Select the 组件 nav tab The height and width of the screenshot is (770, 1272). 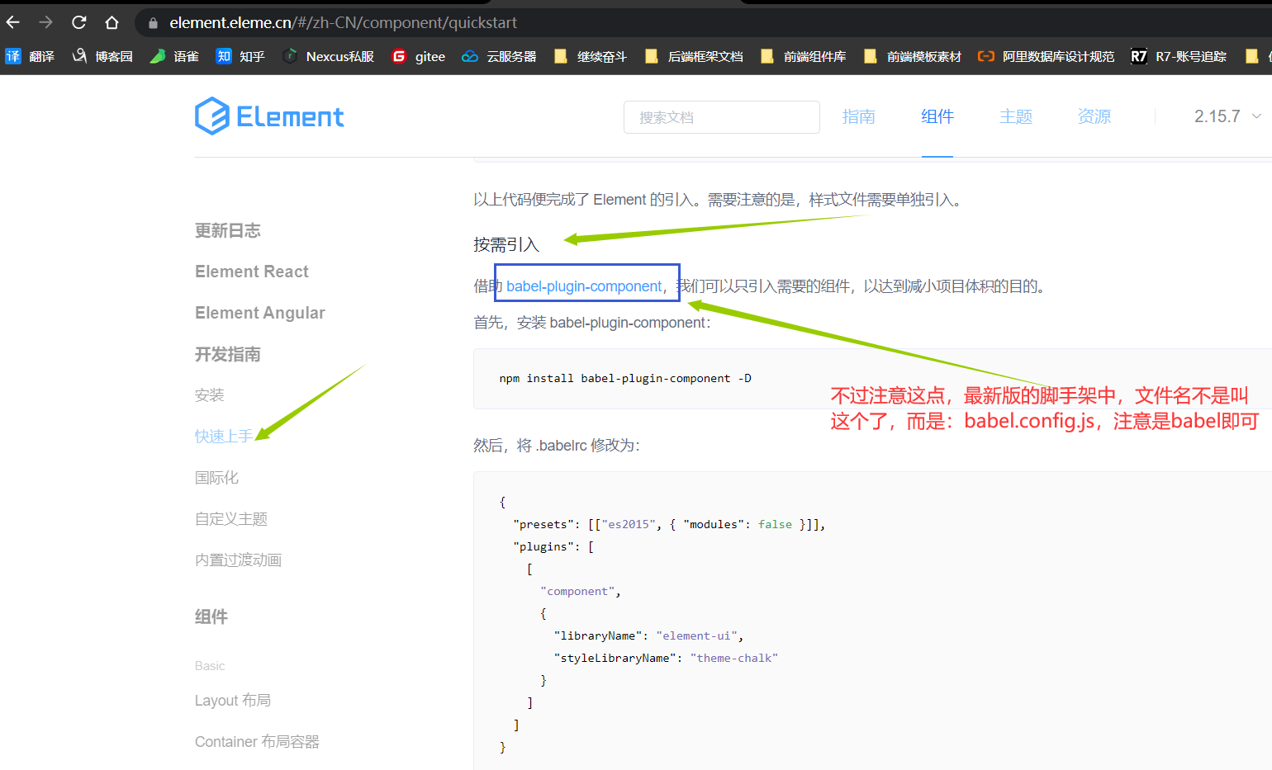coord(937,116)
